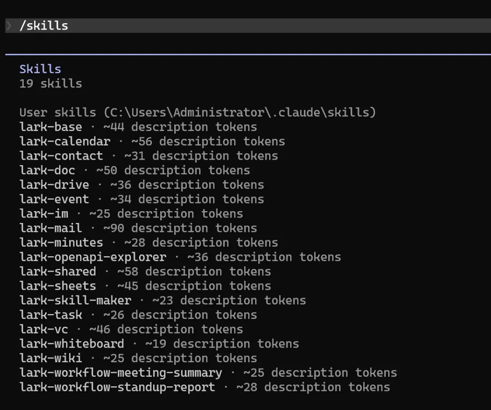491x410 pixels.
Task: Click the lark-event skill entry
Action: [54, 199]
